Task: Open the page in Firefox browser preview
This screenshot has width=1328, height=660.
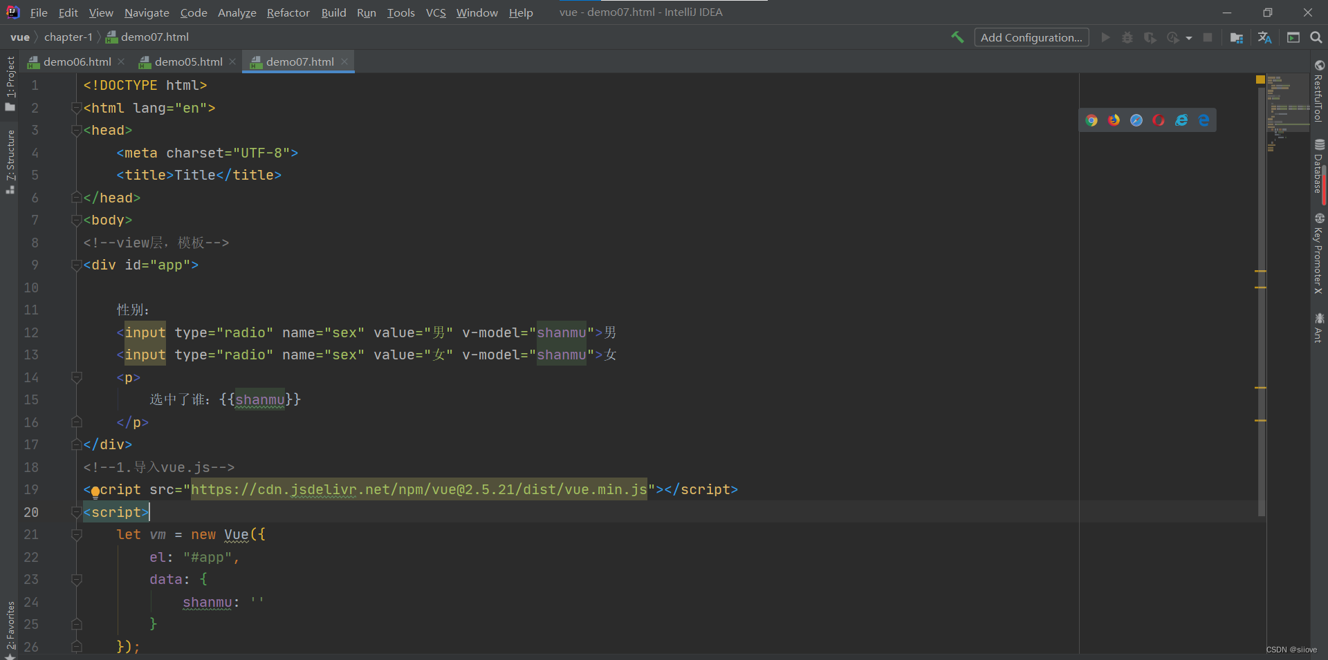Action: tap(1114, 120)
